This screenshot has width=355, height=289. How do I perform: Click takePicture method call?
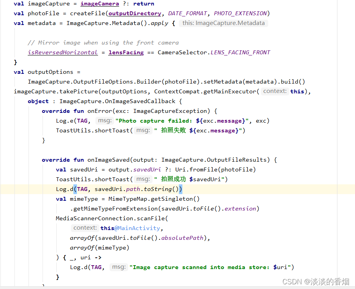[x=78, y=91]
